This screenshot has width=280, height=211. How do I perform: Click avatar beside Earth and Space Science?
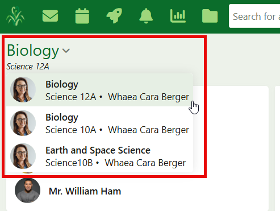click(23, 156)
